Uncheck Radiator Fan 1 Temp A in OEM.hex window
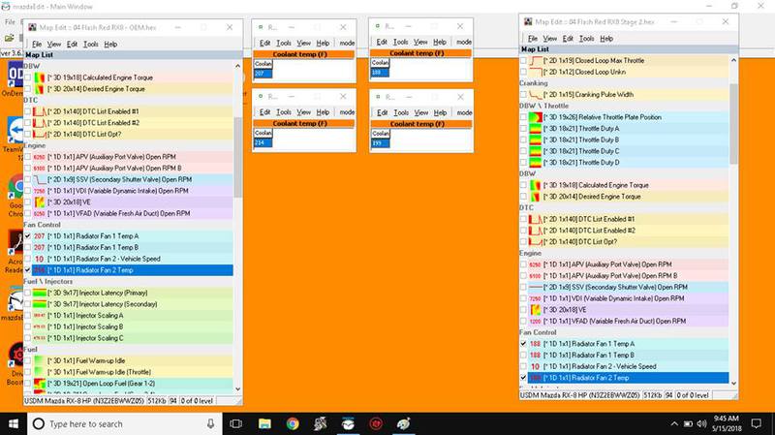Screen dimensions: 775x435 pyautogui.click(x=26, y=235)
